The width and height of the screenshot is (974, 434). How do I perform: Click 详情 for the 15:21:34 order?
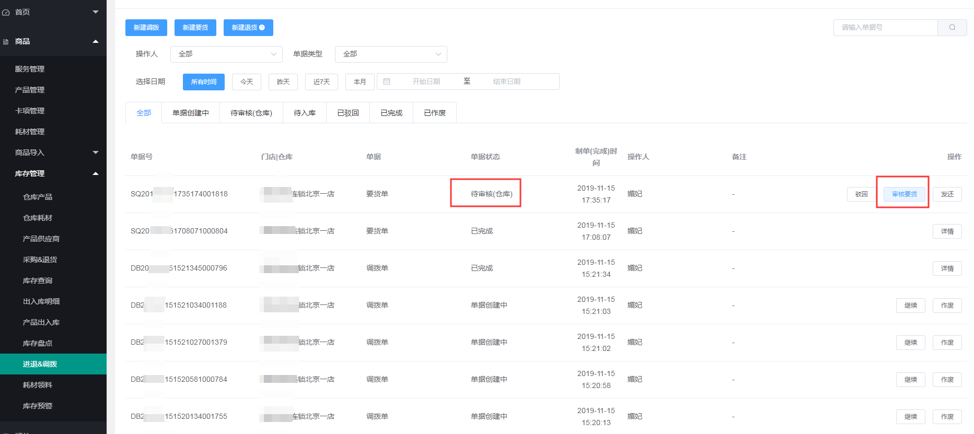pyautogui.click(x=947, y=268)
